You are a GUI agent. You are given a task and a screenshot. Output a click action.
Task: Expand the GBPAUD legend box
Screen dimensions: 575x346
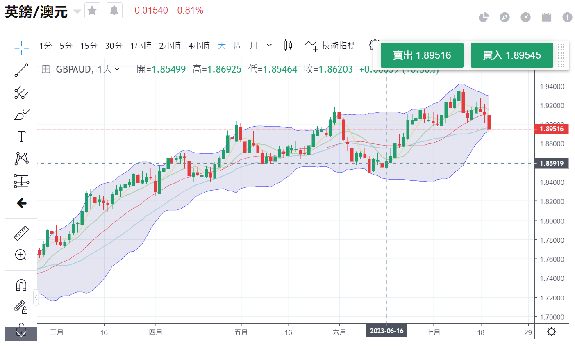click(x=46, y=69)
